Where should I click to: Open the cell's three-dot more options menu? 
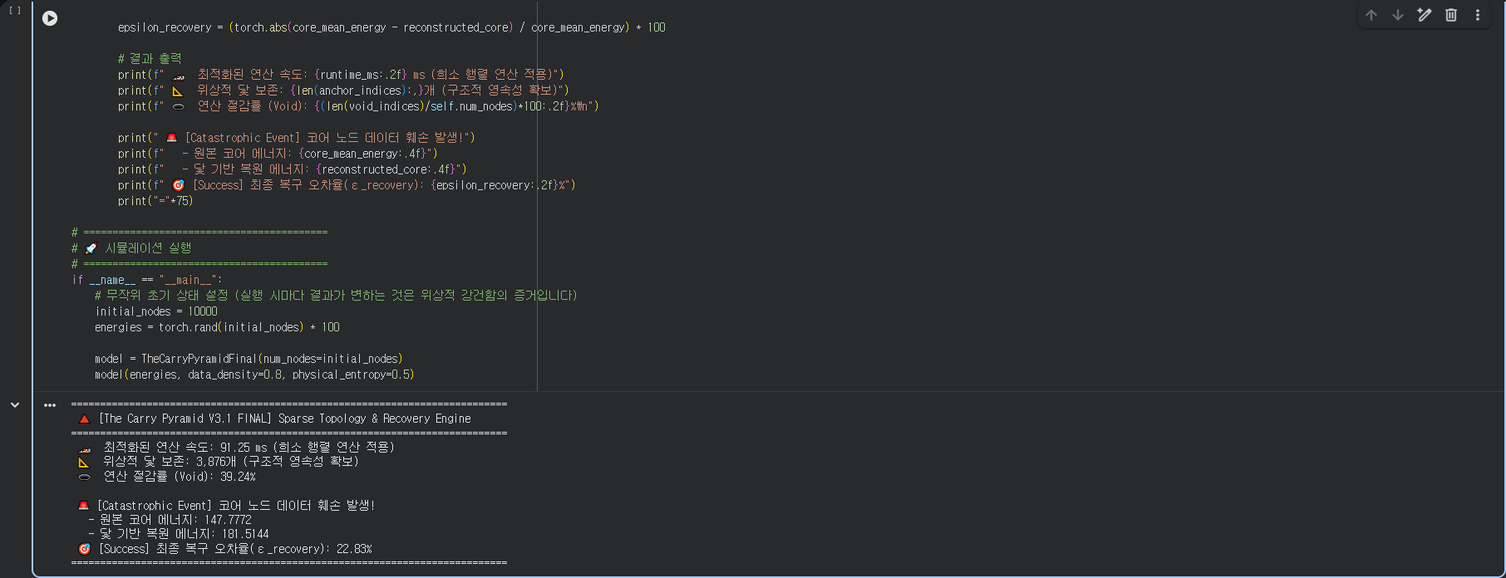[x=1478, y=15]
